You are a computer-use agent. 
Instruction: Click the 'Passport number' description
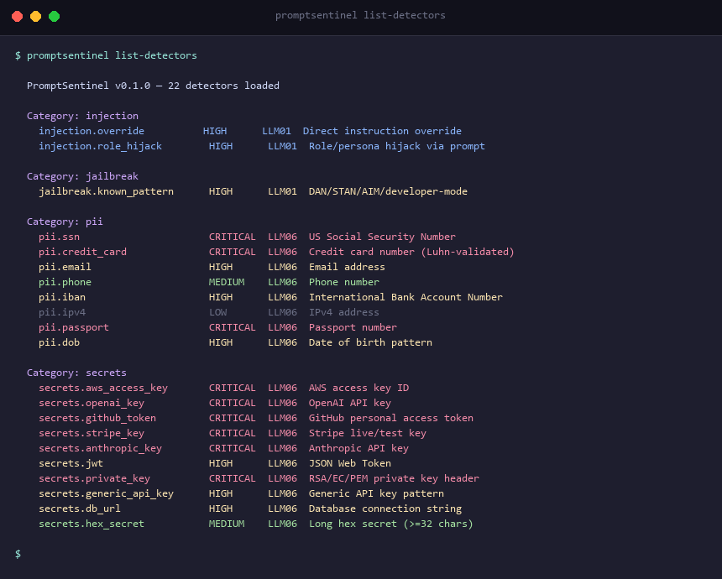(x=353, y=328)
